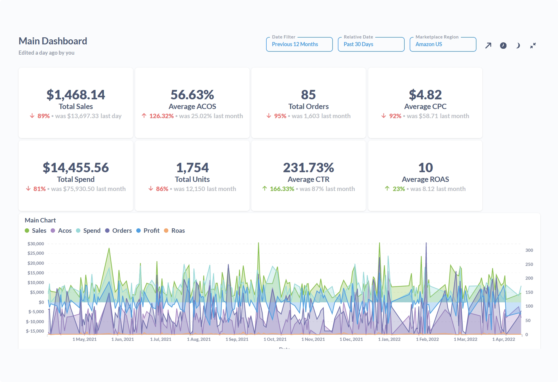Toggle the Roas legend item
Image resolution: width=558 pixels, height=382 pixels.
[175, 231]
